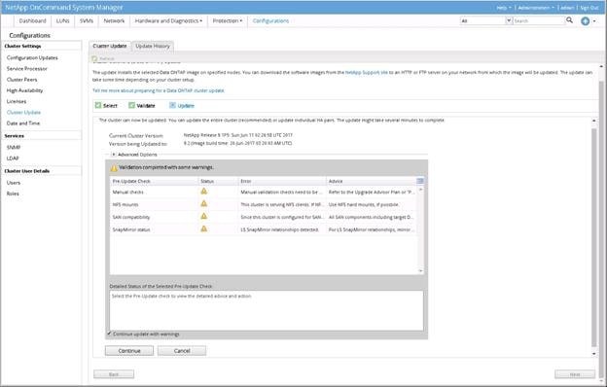Click the admin user link

tap(567, 8)
